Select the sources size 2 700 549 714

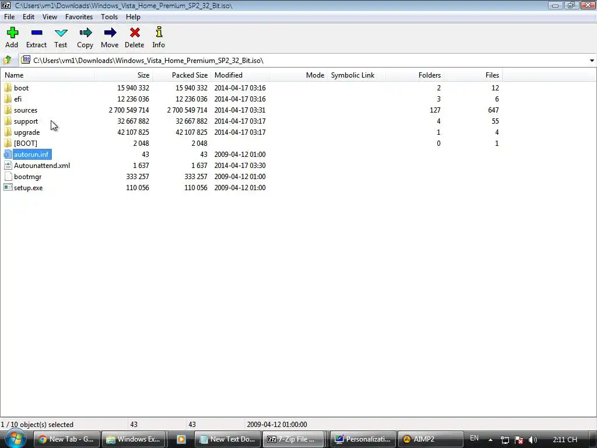tap(129, 110)
